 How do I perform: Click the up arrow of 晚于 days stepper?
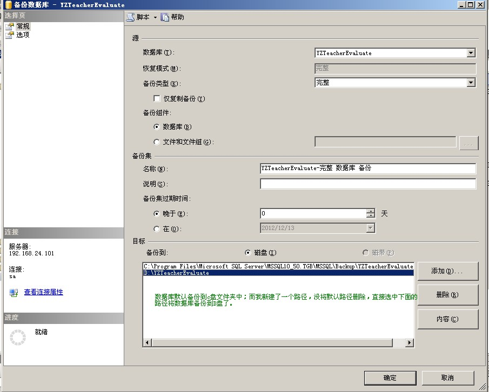pyautogui.click(x=370, y=212)
